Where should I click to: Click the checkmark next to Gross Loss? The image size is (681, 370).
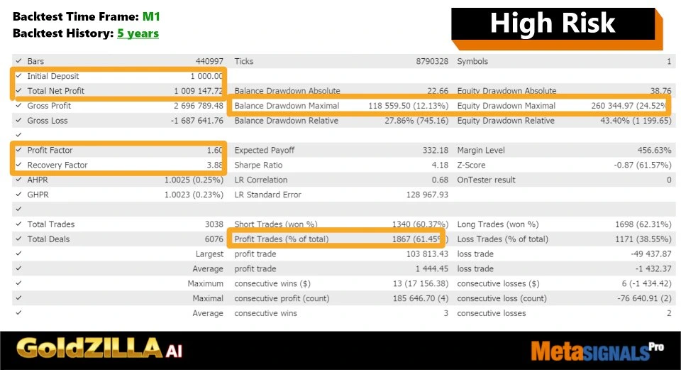18,121
